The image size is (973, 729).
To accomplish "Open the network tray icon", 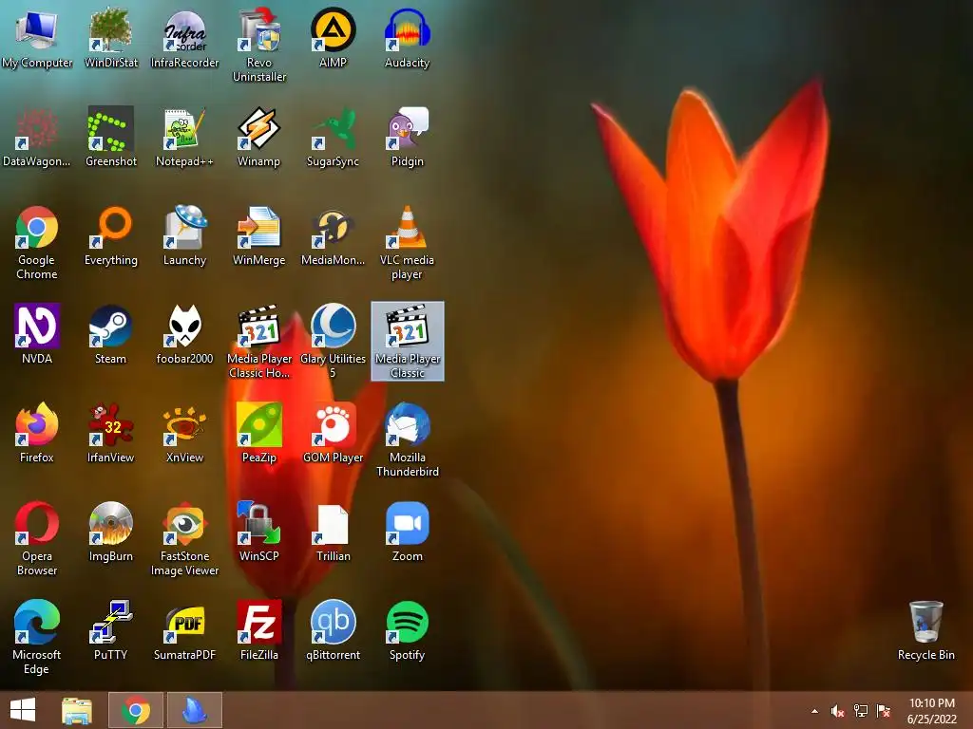I will [861, 711].
